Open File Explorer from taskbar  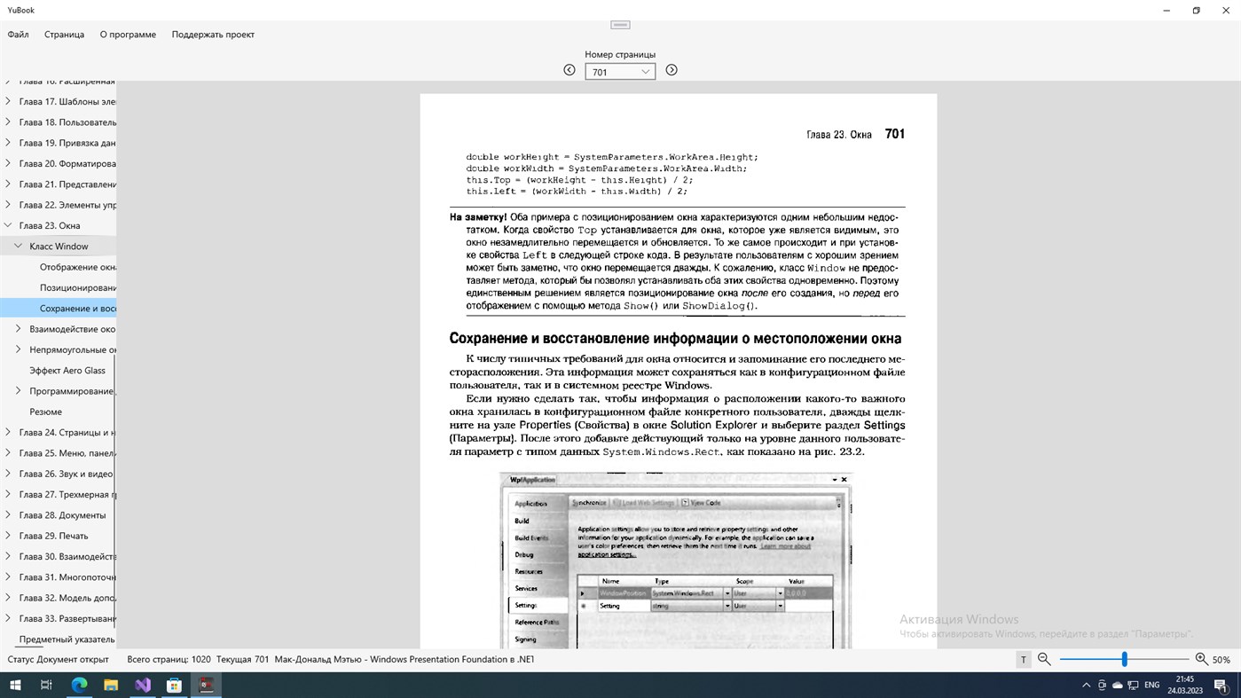pos(111,685)
